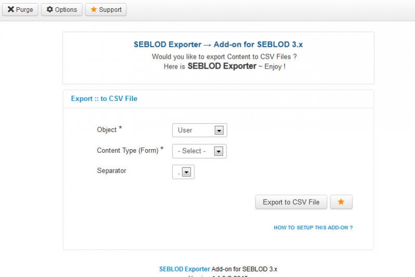The height and width of the screenshot is (277, 415).
Task: Open the How to setup this add-on link
Action: pyautogui.click(x=313, y=228)
